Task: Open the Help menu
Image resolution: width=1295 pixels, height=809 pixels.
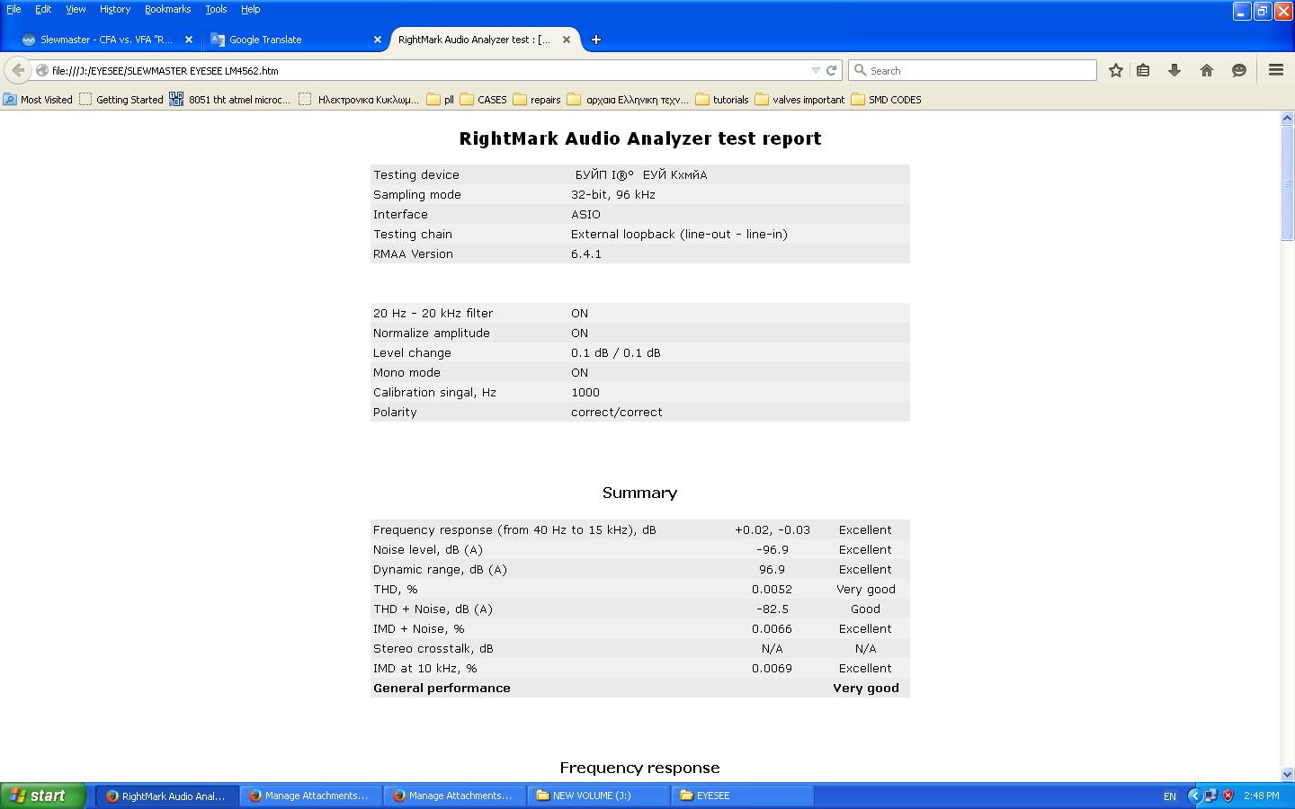Action: (x=251, y=9)
